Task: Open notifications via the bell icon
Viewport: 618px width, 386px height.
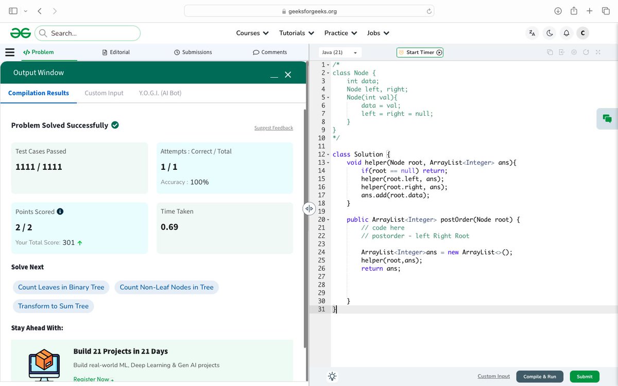Action: coord(566,32)
